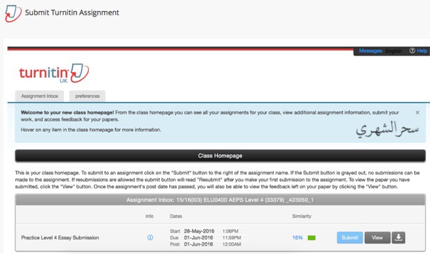430x254 pixels.
Task: Open the Help link
Action: click(422, 51)
